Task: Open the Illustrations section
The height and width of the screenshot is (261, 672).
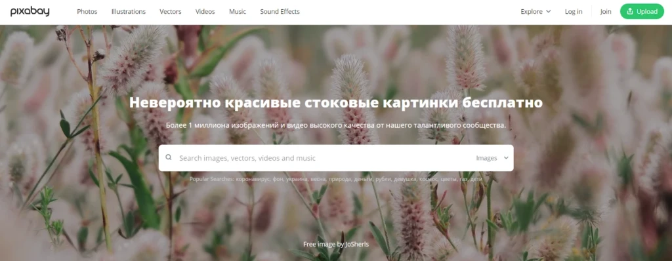Action: click(x=128, y=12)
